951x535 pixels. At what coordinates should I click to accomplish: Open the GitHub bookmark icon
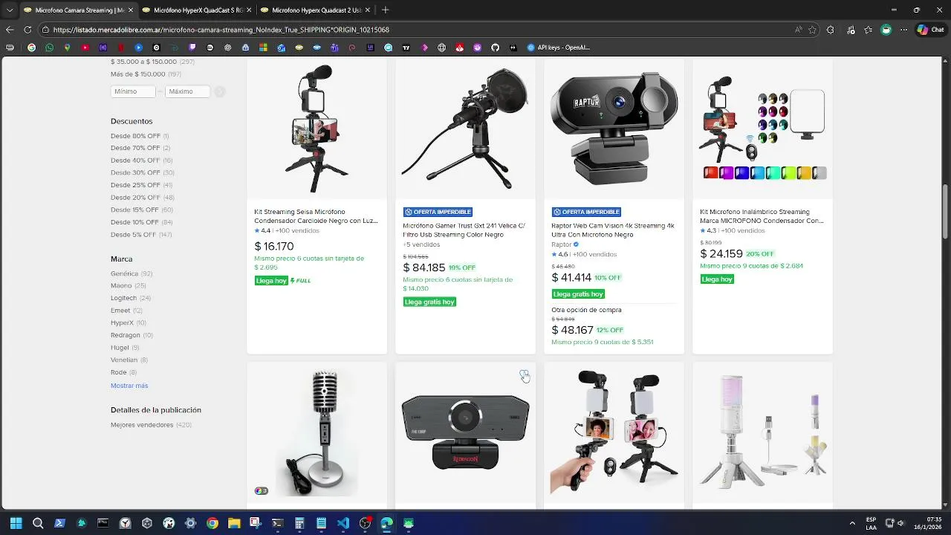click(x=495, y=48)
